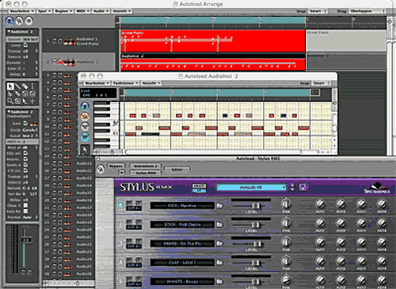Toggle the Loop checkbox in region parameters
The height and width of the screenshot is (289, 396).
pyautogui.click(x=25, y=45)
